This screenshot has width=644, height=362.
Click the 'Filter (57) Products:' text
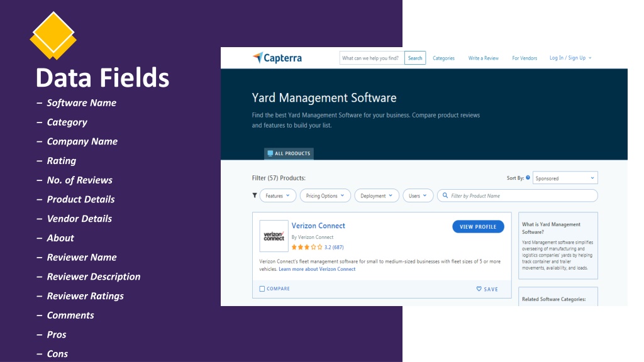point(279,178)
